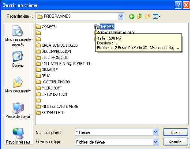Select Poste de travail shortcut
Image resolution: width=190 pixels, height=149 pixels.
click(x=18, y=110)
